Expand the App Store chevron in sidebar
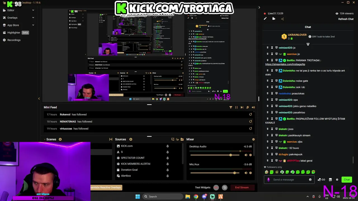The height and width of the screenshot is (201, 358). (x=33, y=25)
